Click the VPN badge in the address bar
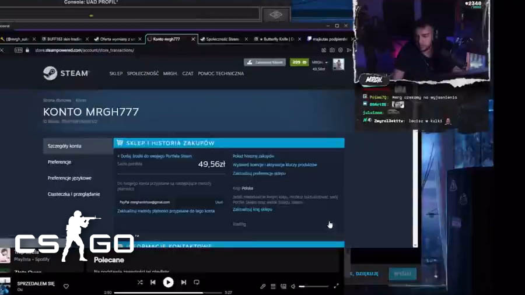 click(x=19, y=50)
